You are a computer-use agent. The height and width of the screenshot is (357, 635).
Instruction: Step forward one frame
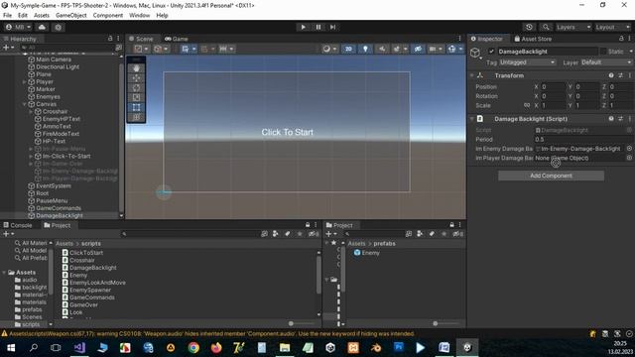(x=333, y=27)
